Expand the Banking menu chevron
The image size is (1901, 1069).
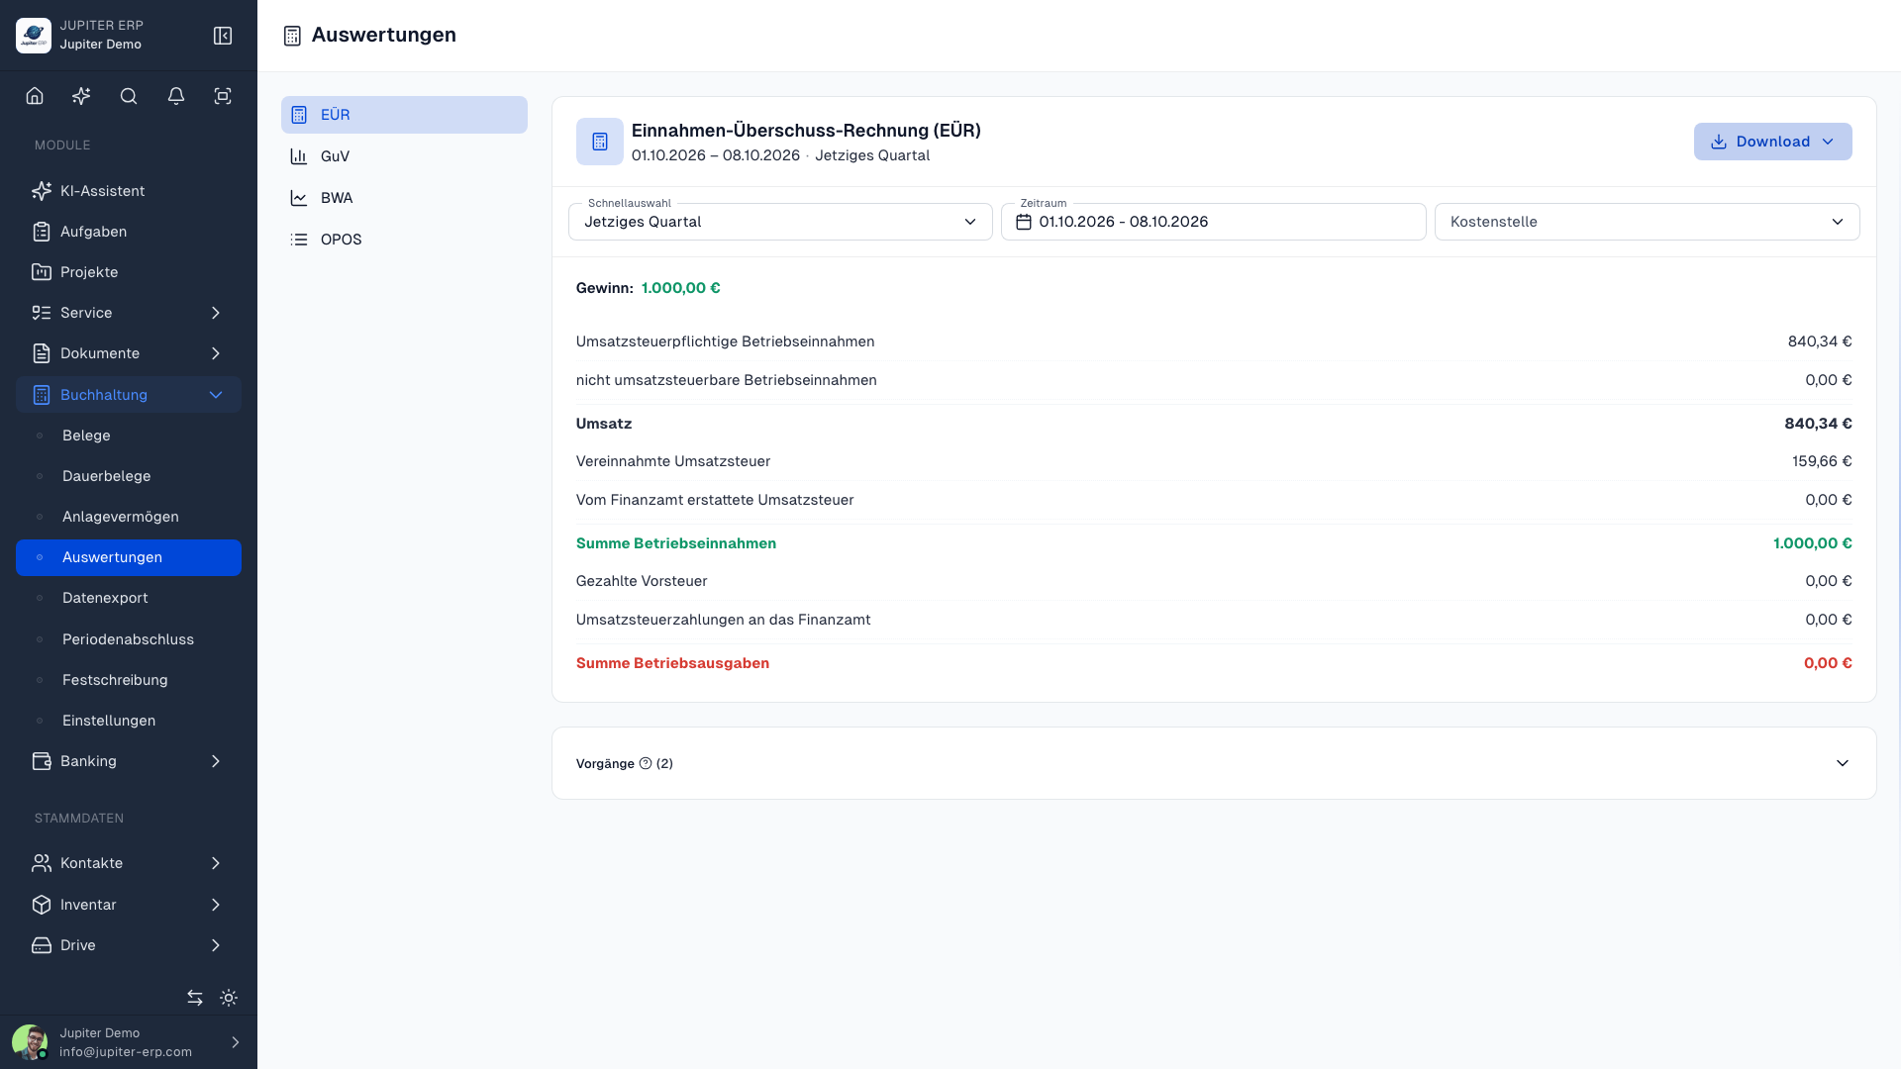click(x=216, y=761)
